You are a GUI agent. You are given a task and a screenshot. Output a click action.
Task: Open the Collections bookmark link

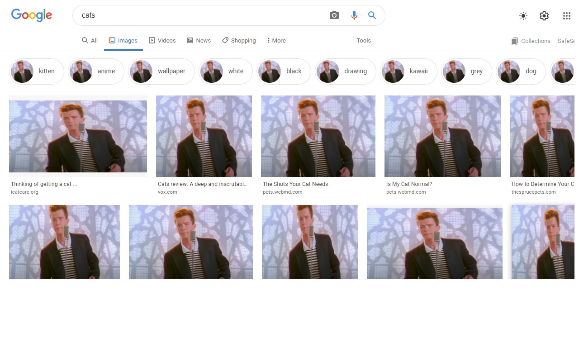pyautogui.click(x=531, y=41)
